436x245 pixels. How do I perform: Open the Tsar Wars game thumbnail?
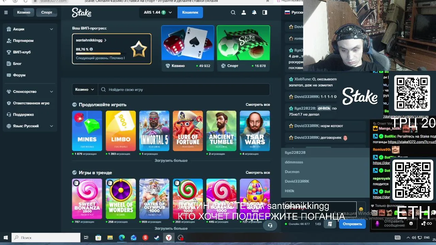click(255, 131)
